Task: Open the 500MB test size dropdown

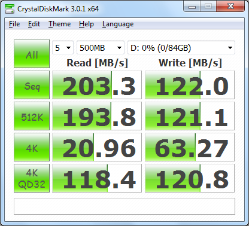Action: tap(101, 48)
